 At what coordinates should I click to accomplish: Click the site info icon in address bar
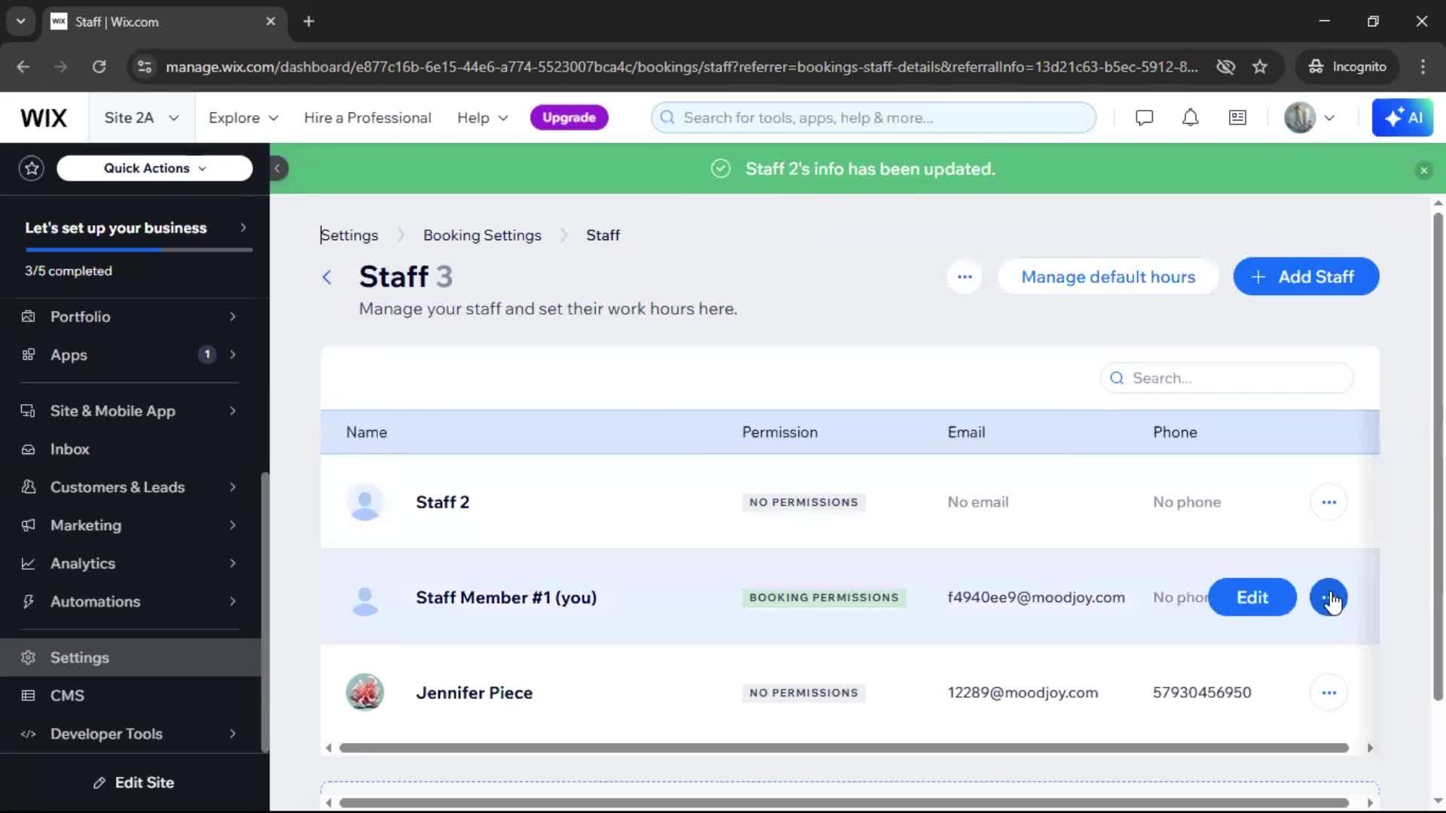[x=145, y=67]
